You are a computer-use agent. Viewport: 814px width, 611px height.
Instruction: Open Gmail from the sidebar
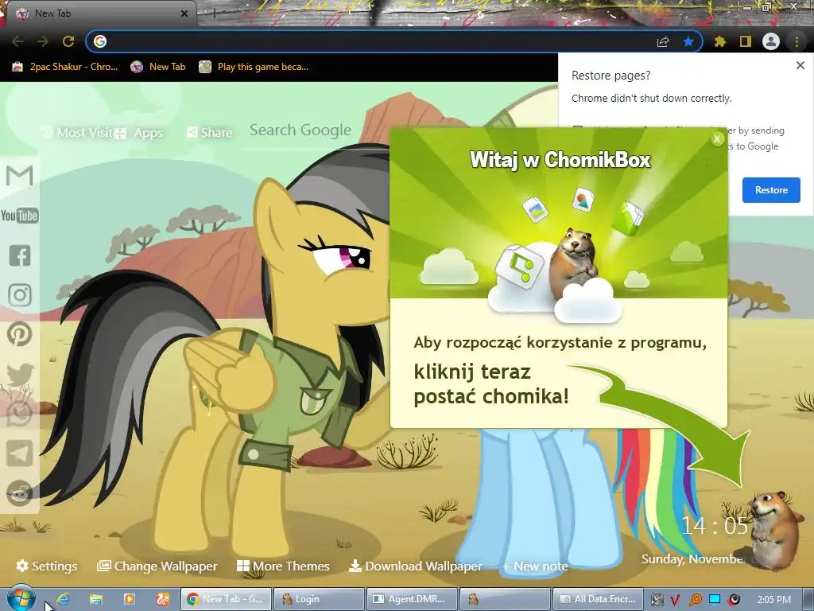click(x=20, y=175)
